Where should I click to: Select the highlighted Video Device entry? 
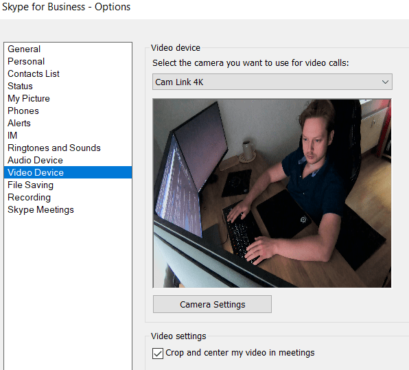(x=68, y=172)
